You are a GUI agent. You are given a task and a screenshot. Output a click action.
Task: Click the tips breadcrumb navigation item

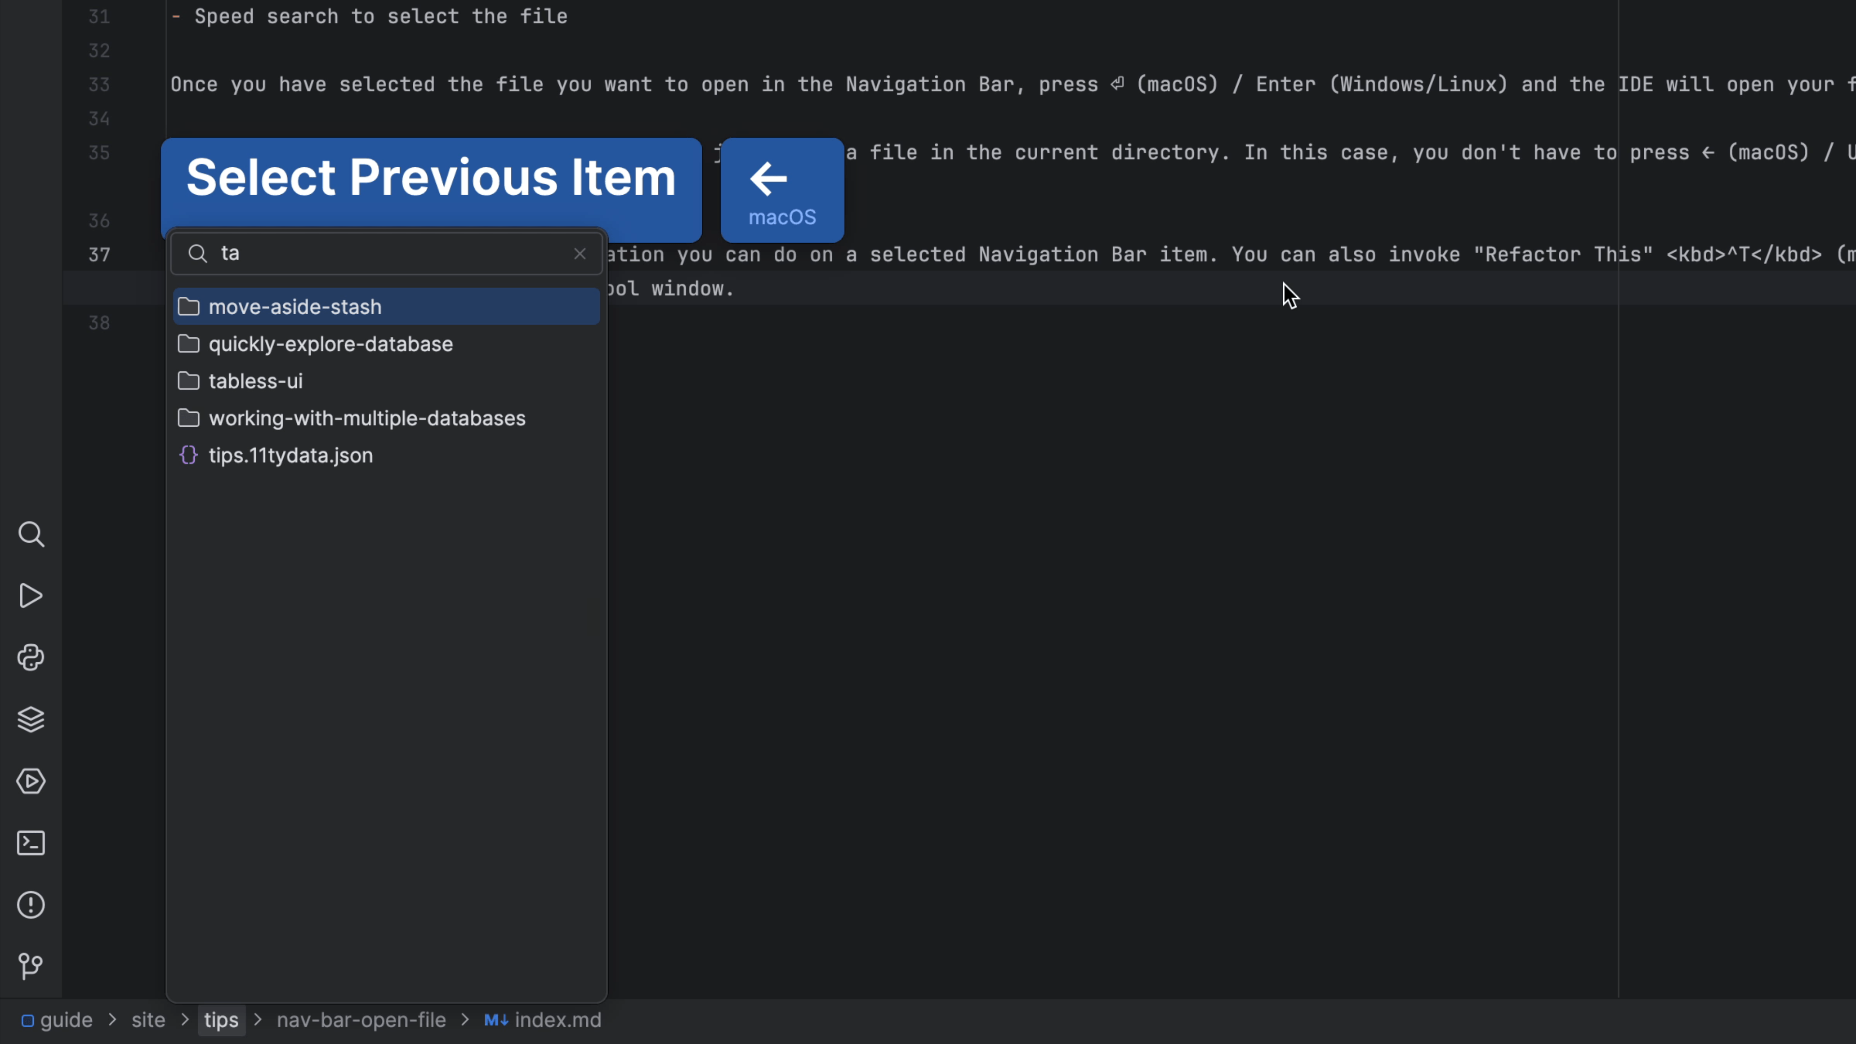click(x=220, y=1020)
